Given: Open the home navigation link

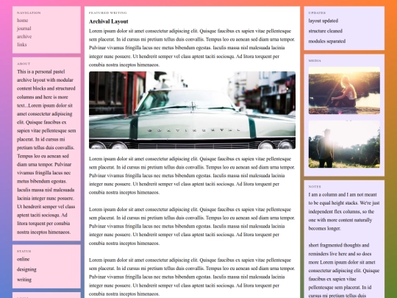Looking at the screenshot, I should click(x=22, y=21).
